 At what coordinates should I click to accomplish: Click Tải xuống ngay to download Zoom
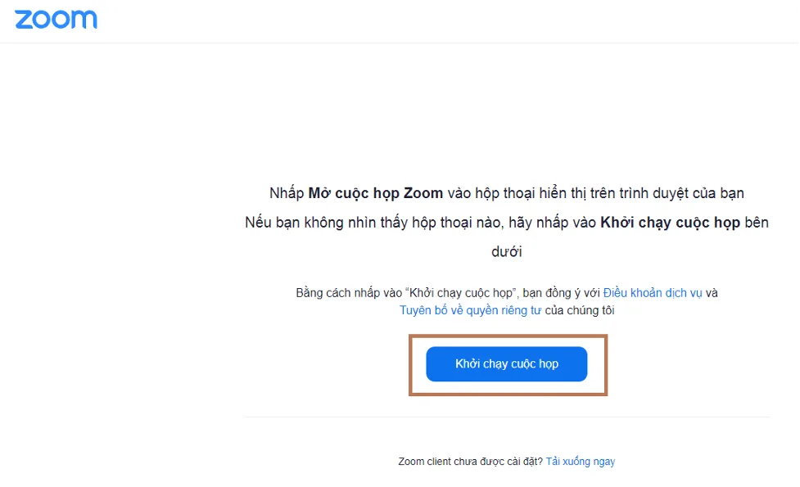[x=580, y=461]
